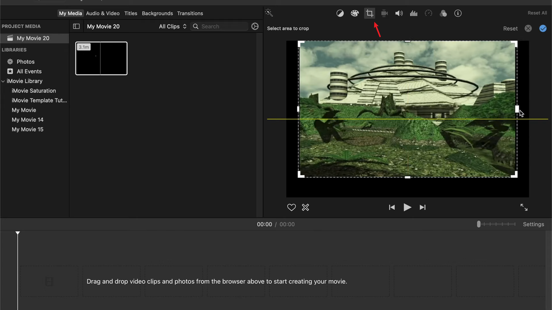This screenshot has height=310, width=552.
Task: Collapse the iMovie Library tree item
Action: click(3, 81)
